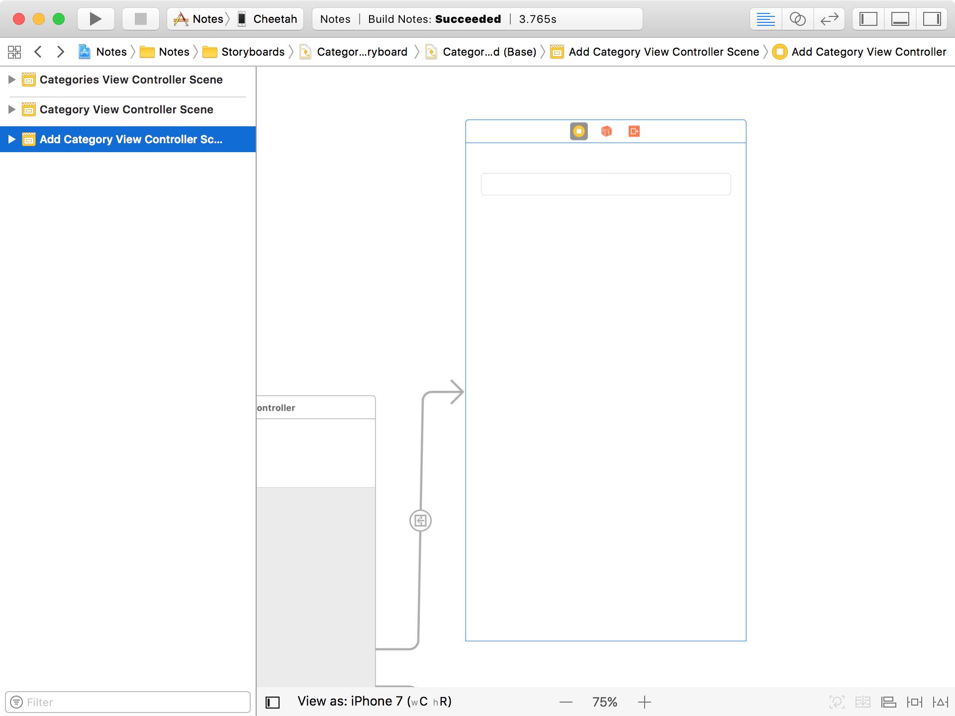
Task: Increase canvas zoom with the plus control
Action: pos(645,702)
